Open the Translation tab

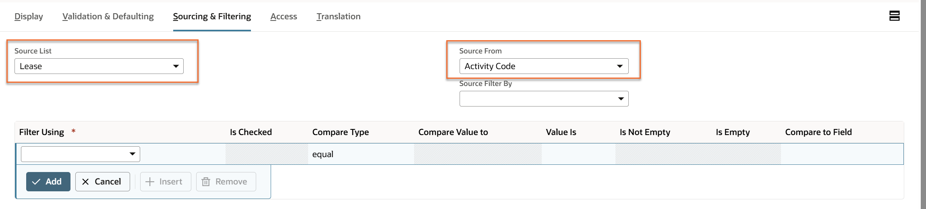[338, 16]
